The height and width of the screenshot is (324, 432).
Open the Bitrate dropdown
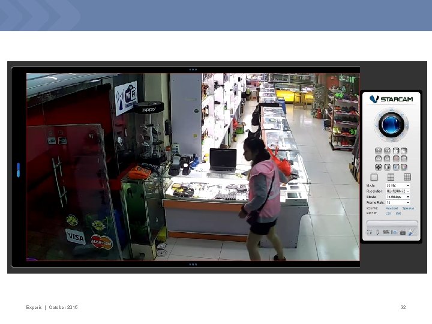[x=398, y=197]
